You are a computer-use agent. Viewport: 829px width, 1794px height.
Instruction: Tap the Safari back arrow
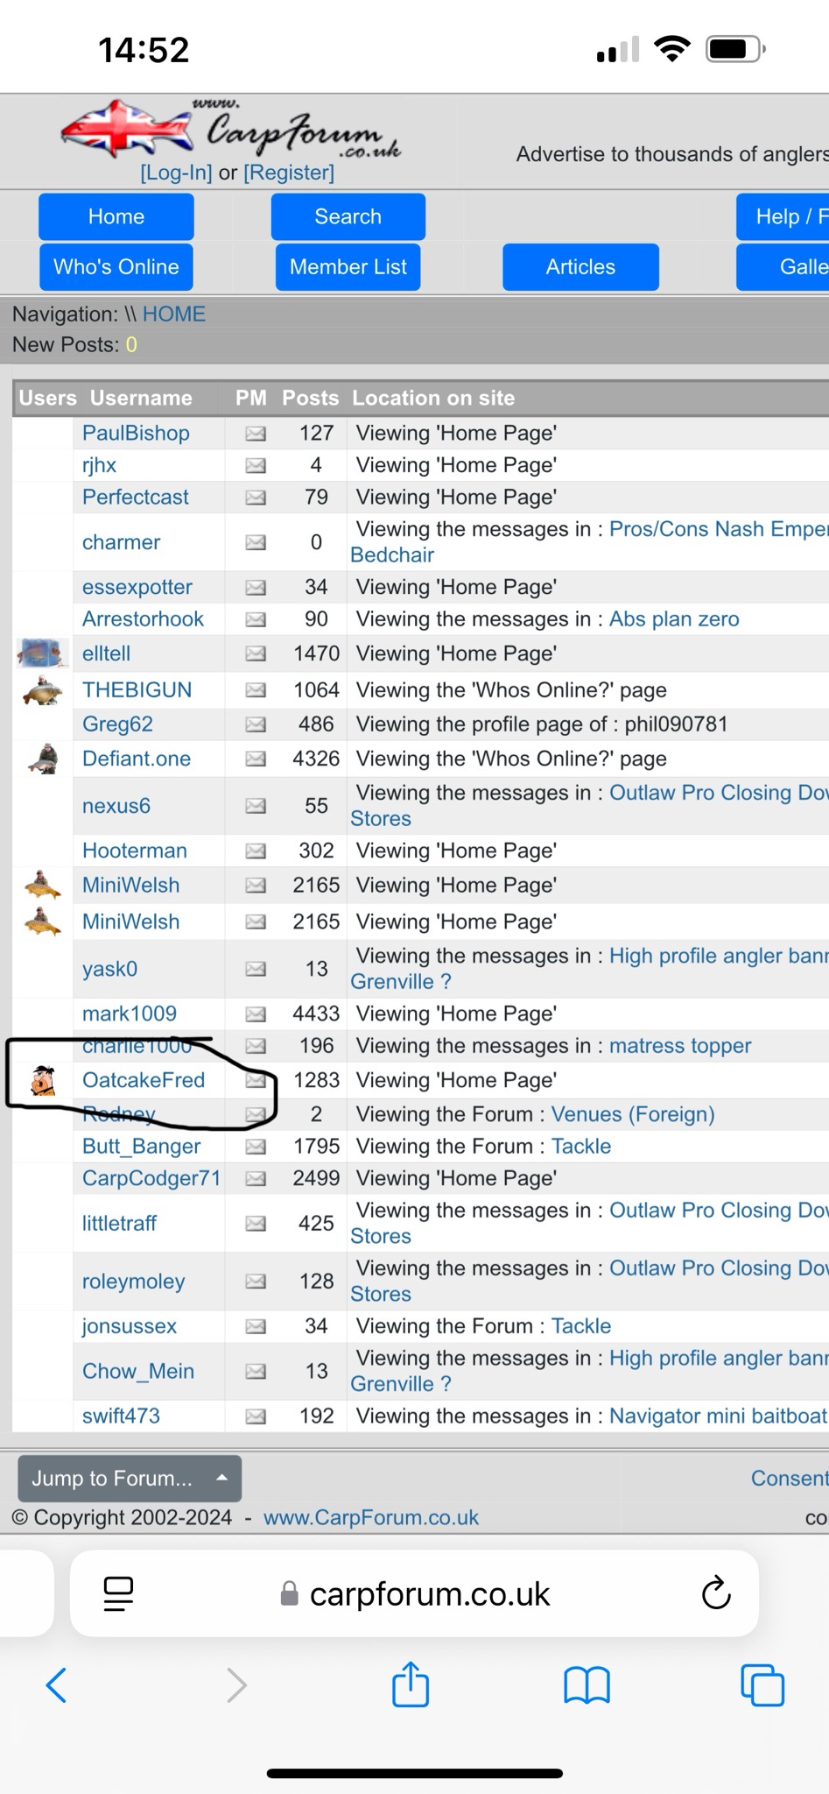57,1684
